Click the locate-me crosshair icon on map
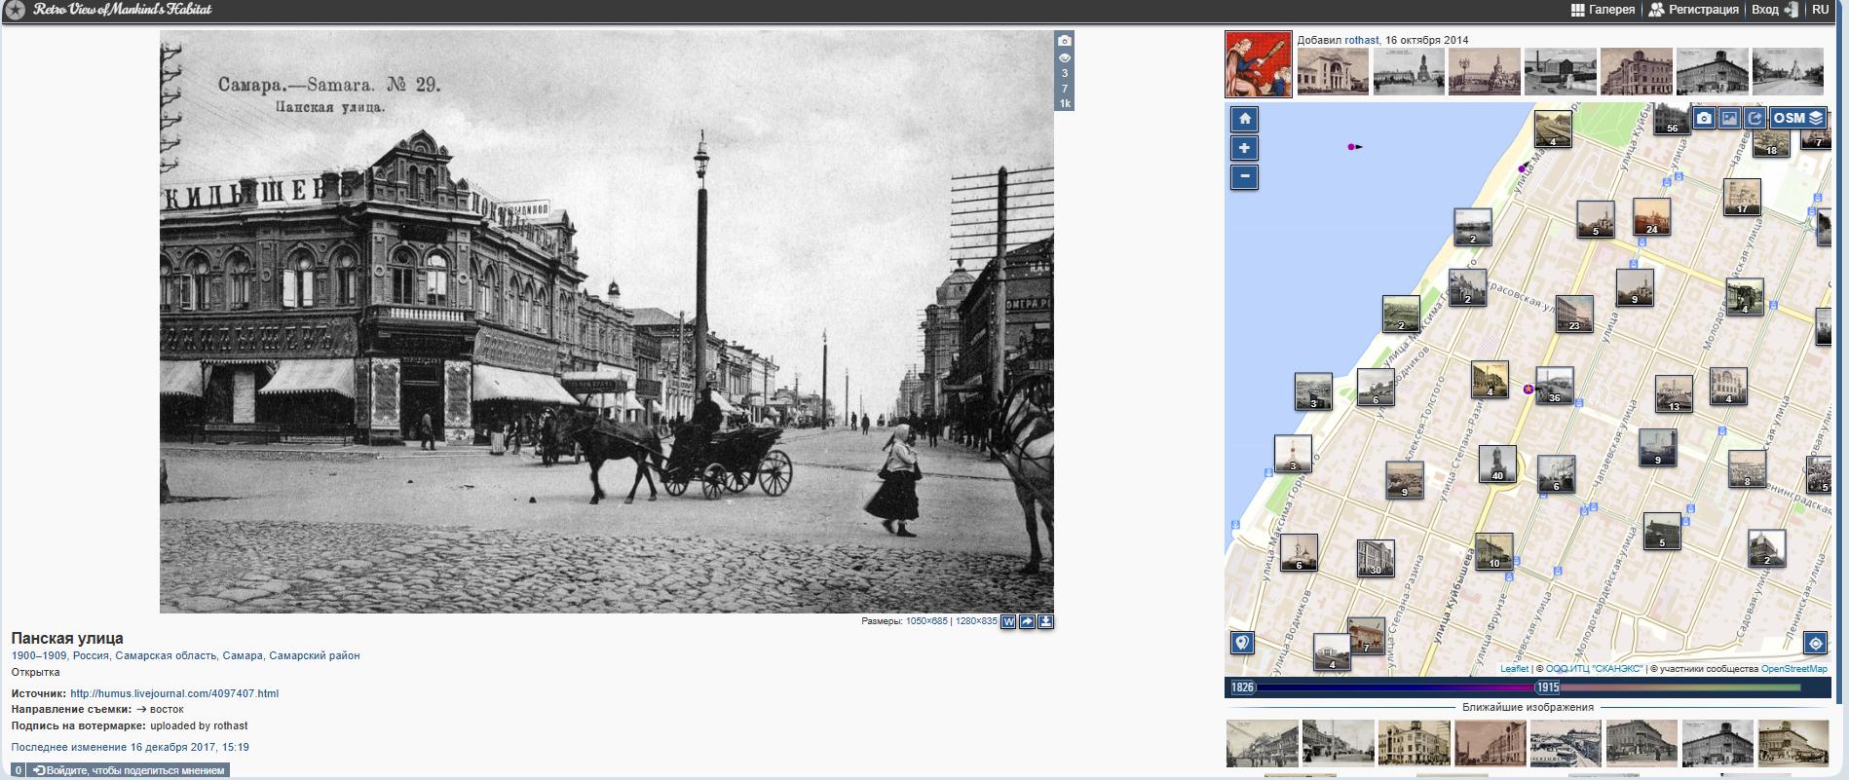 [x=1815, y=644]
